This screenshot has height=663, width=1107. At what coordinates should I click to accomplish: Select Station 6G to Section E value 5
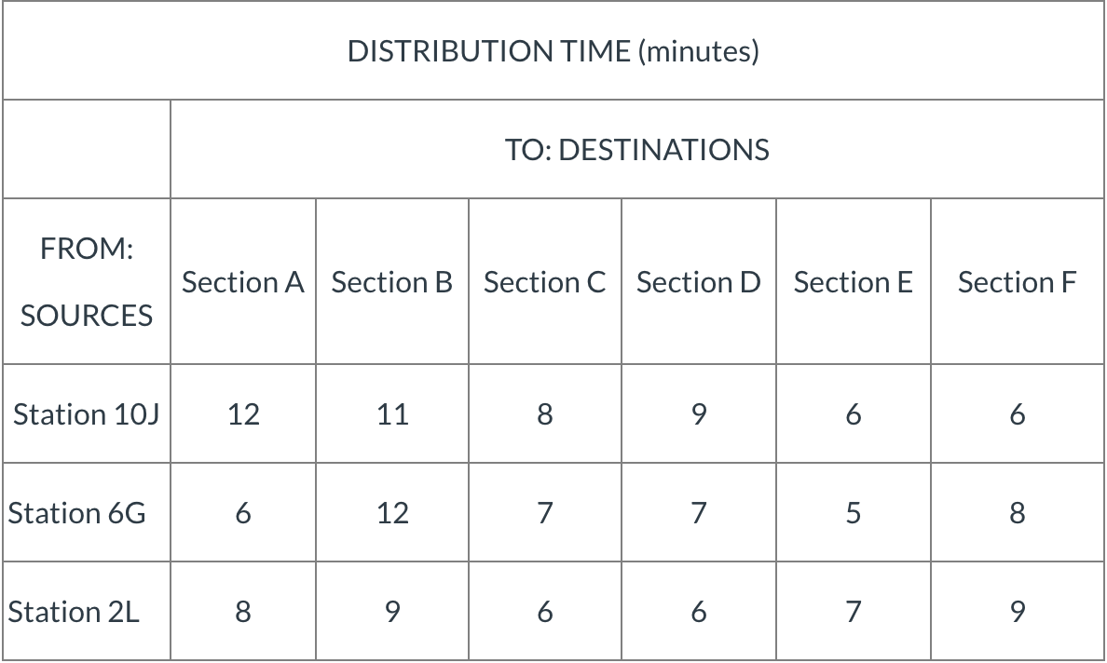(853, 513)
